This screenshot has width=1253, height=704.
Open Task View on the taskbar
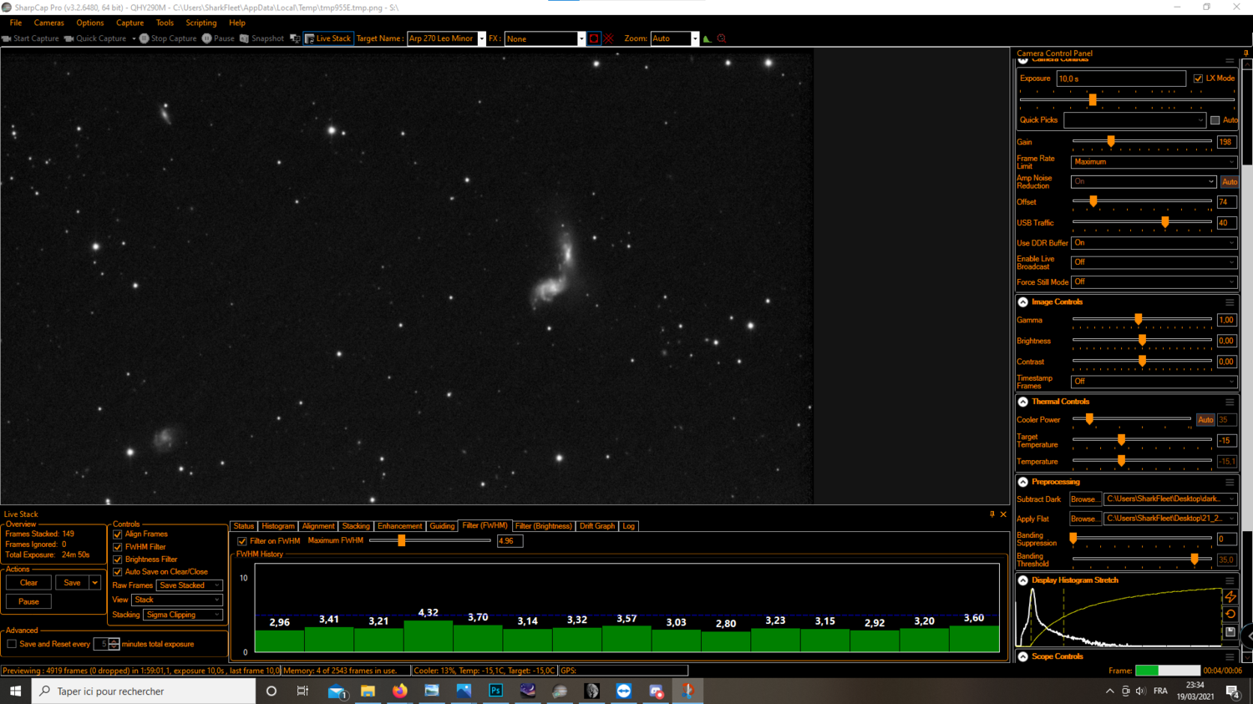pos(302,691)
